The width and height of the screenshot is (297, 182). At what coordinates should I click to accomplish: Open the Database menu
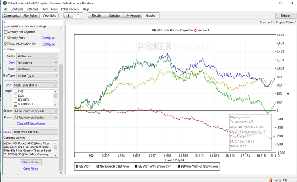pos(32,9)
